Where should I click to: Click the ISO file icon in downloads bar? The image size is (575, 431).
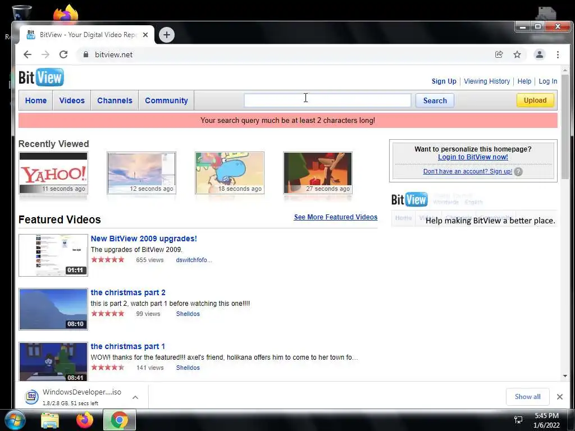[x=31, y=397]
